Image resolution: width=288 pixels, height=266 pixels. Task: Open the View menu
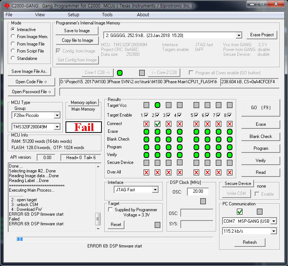pyautogui.click(x=40, y=15)
